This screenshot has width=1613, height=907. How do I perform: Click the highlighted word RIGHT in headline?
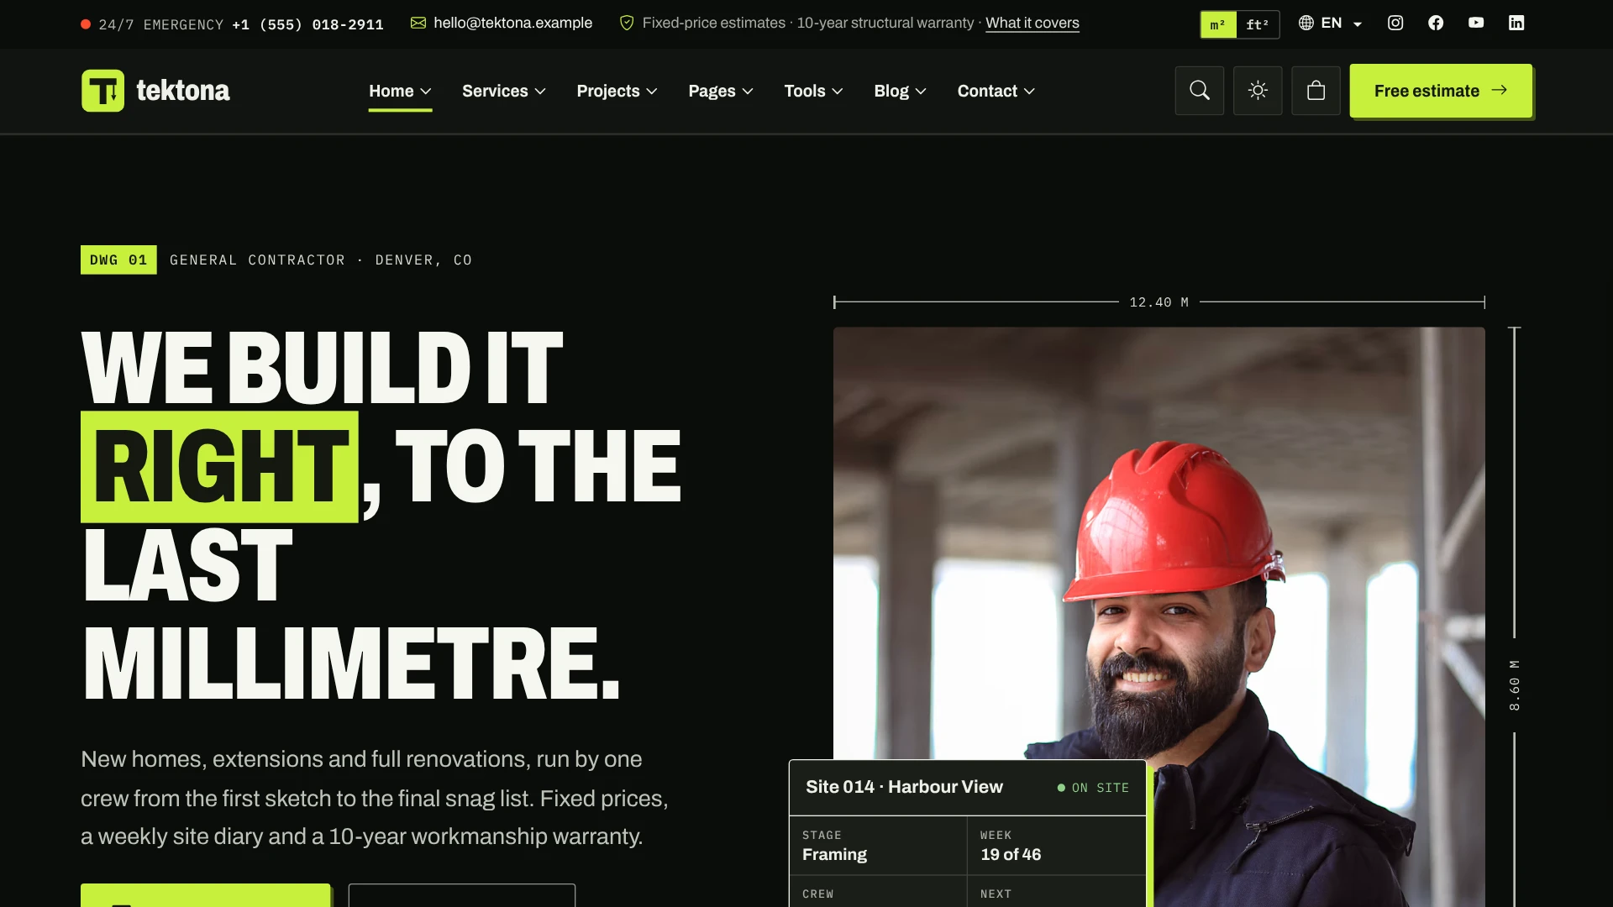220,467
